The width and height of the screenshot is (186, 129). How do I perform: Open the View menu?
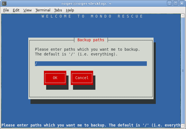pyautogui.click(x=27, y=10)
